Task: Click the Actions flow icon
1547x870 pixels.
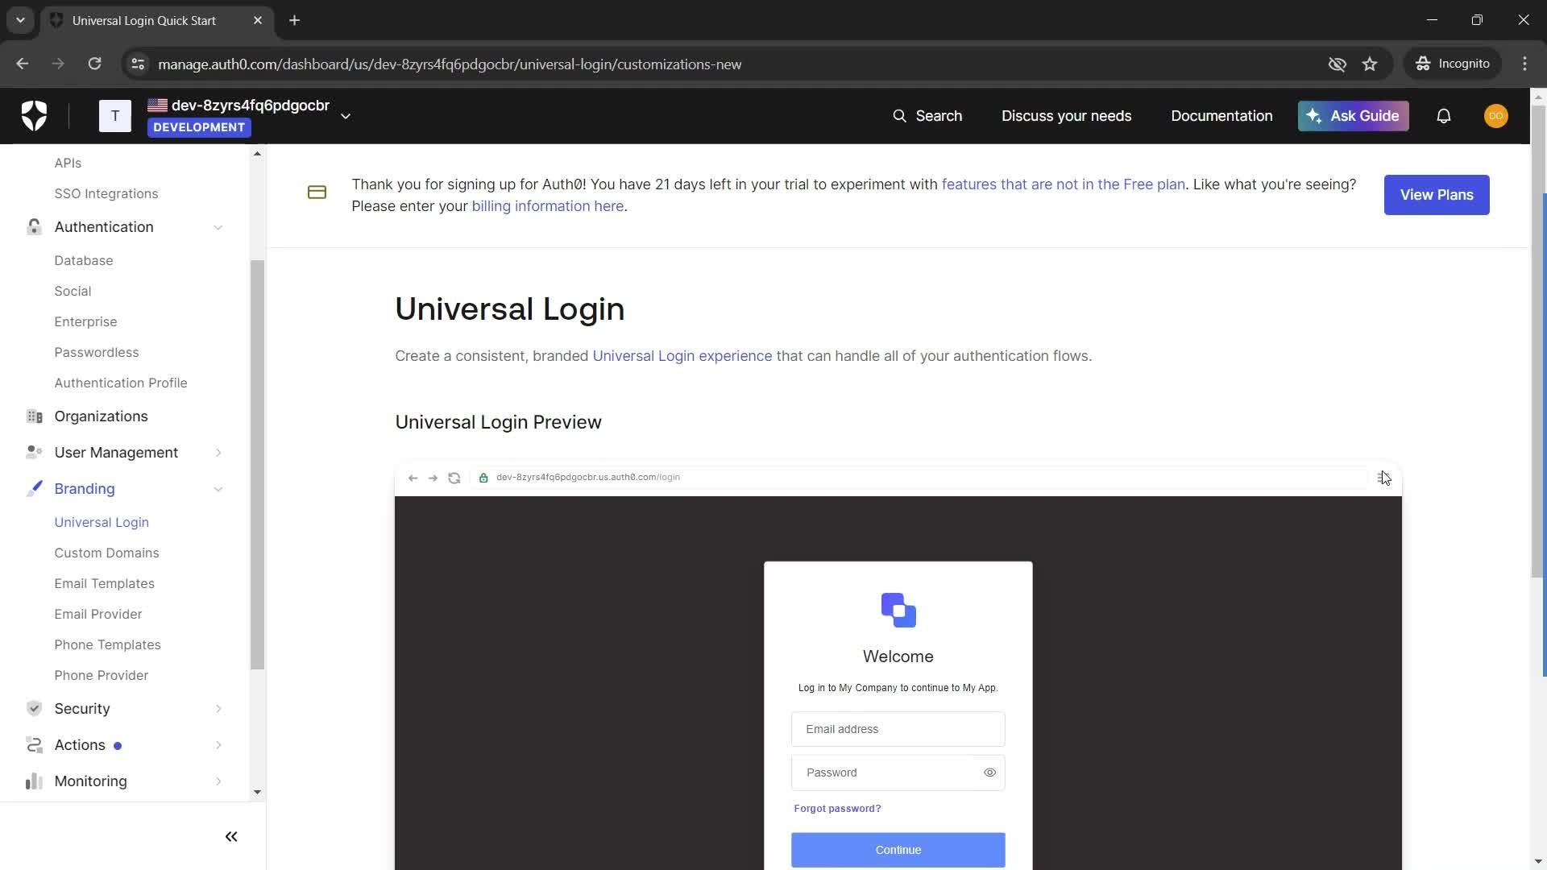Action: 34,745
